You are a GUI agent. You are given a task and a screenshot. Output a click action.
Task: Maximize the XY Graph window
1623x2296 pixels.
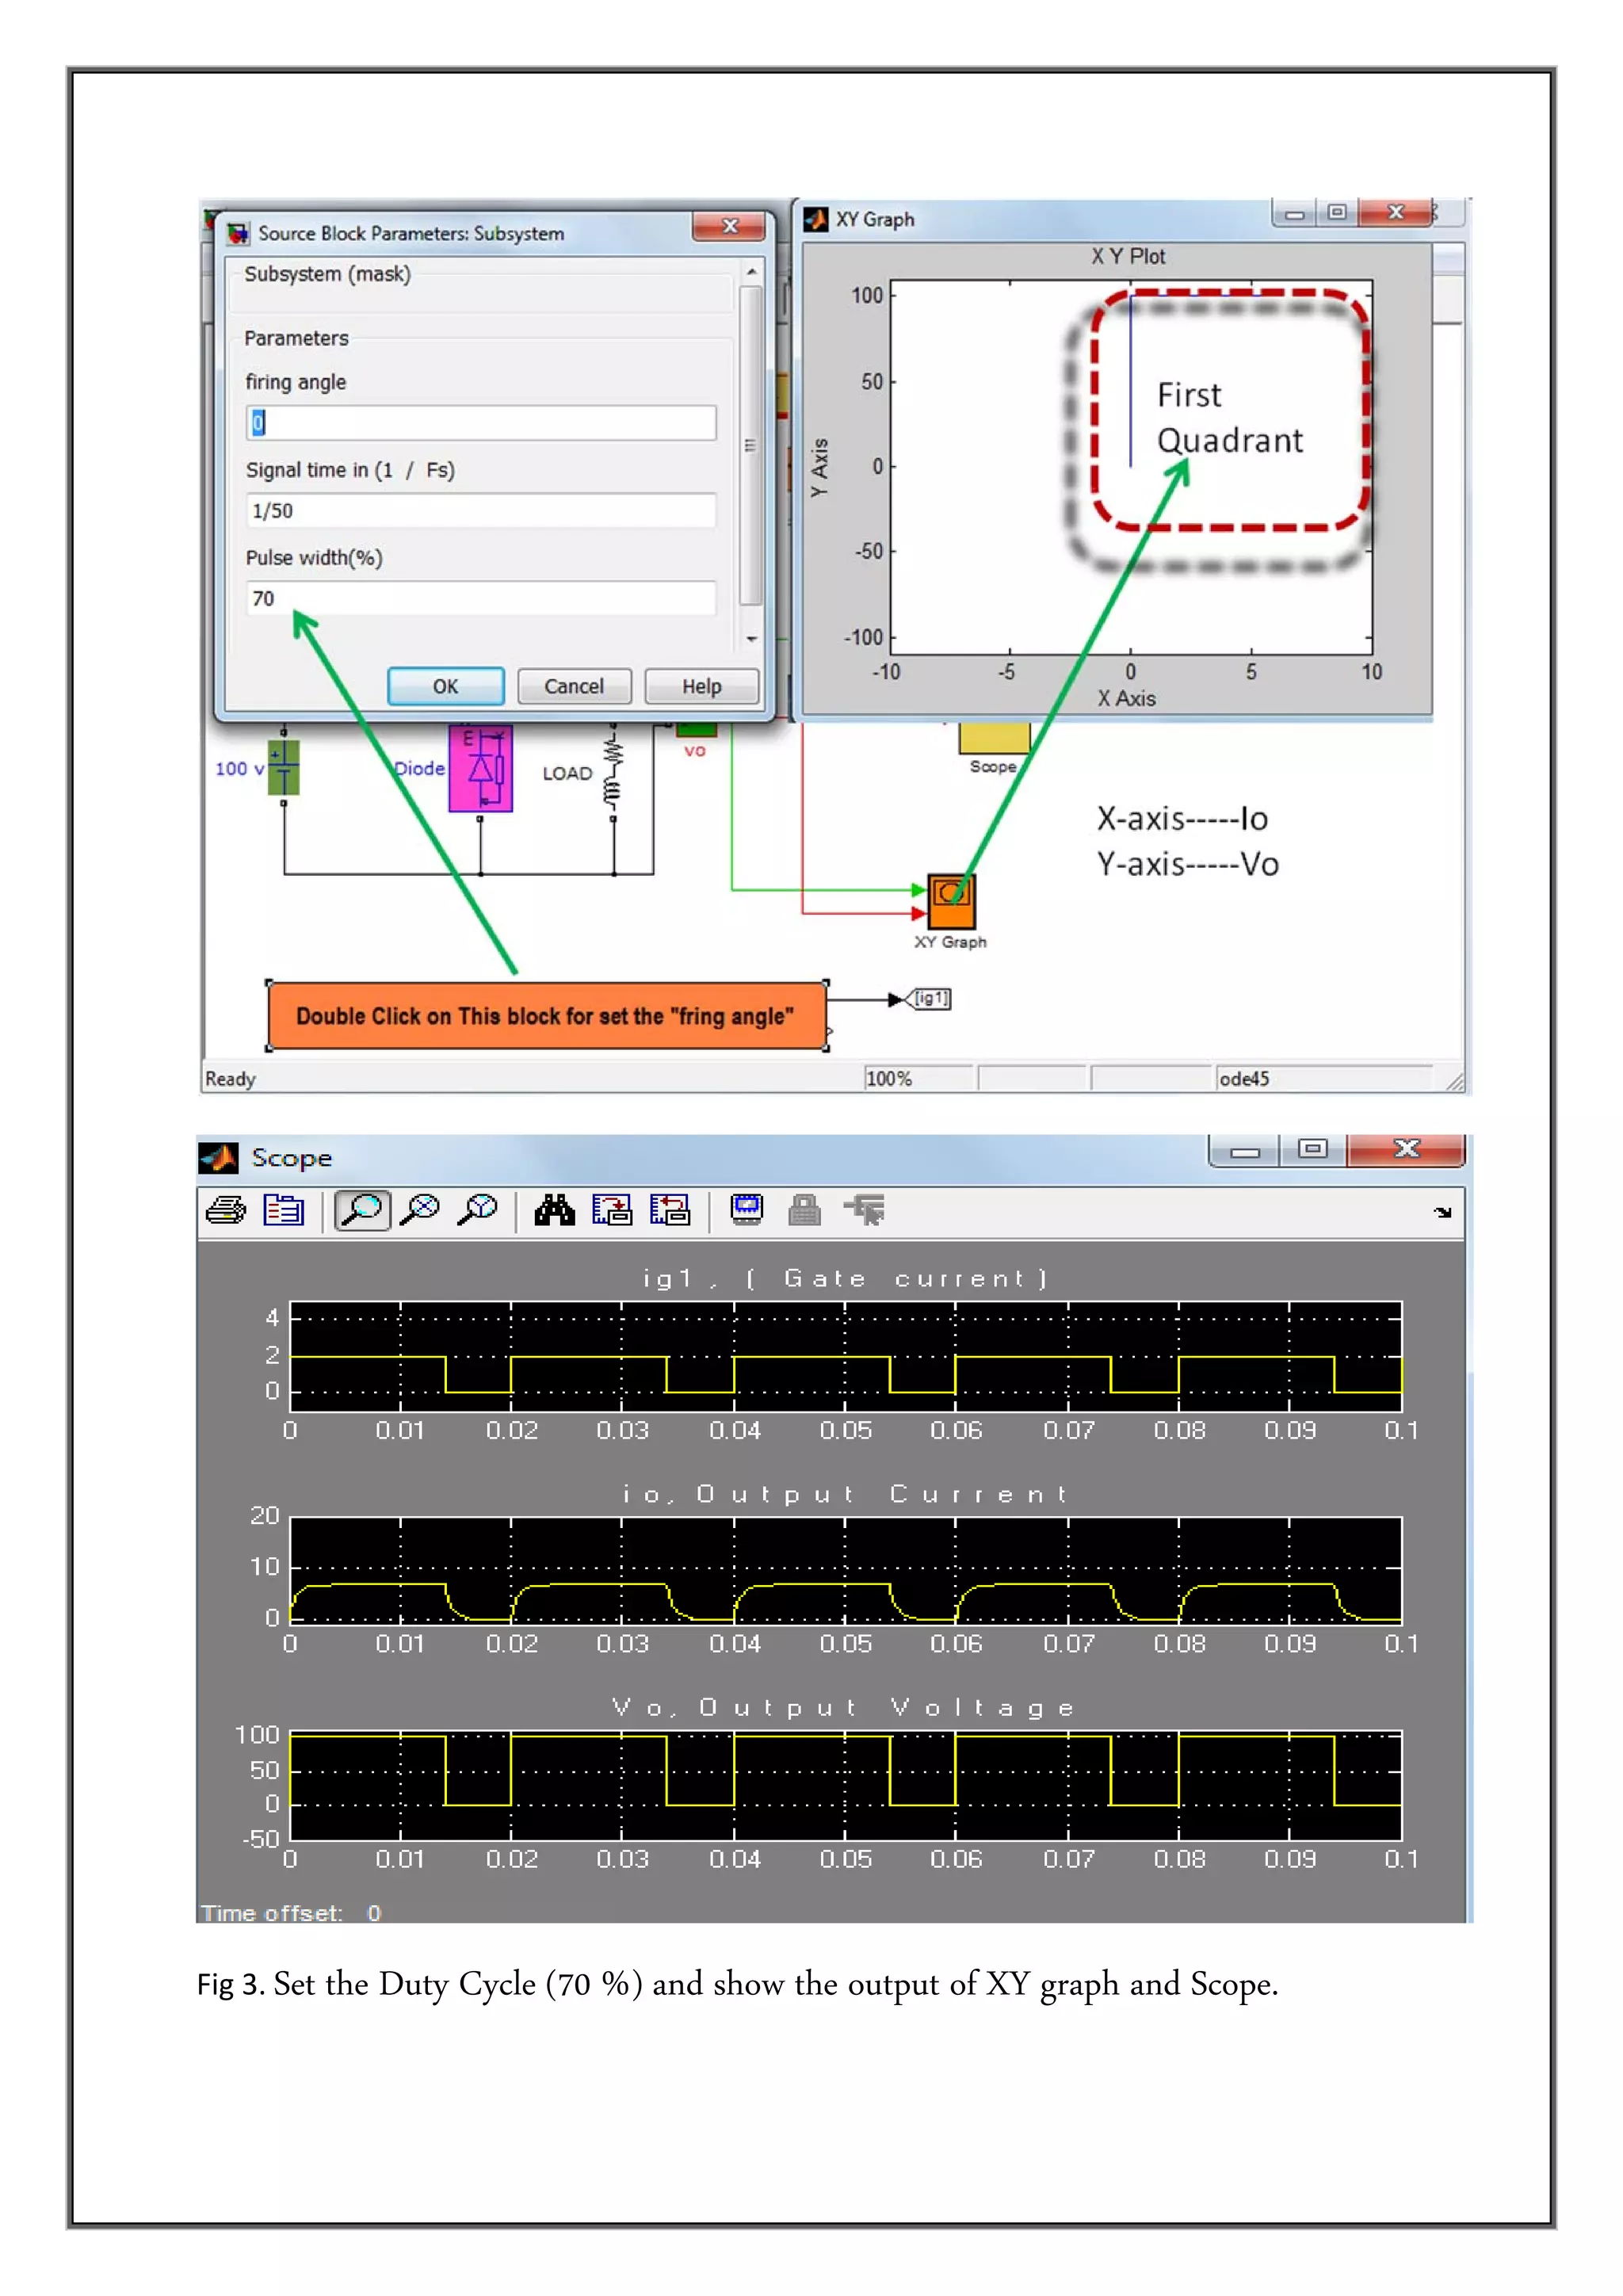[1337, 213]
